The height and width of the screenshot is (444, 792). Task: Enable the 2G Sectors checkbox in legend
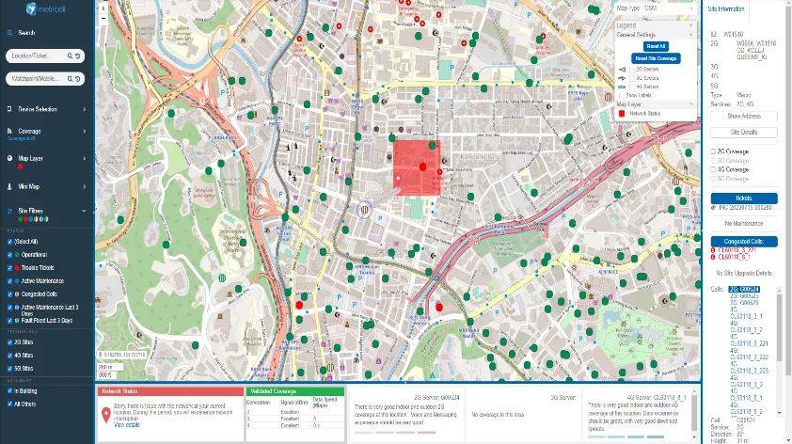[x=632, y=70]
